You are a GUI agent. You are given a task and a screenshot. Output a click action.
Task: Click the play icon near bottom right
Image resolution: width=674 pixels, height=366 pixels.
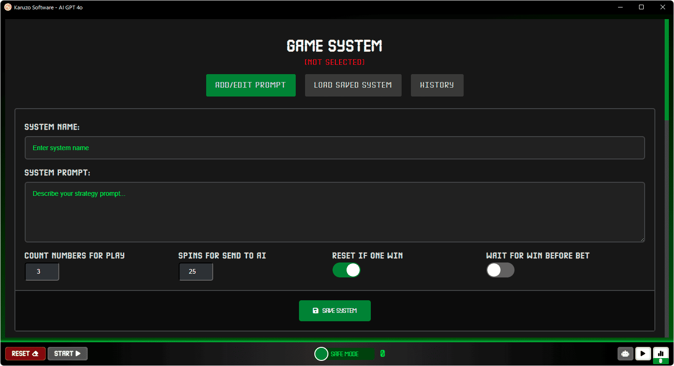643,353
